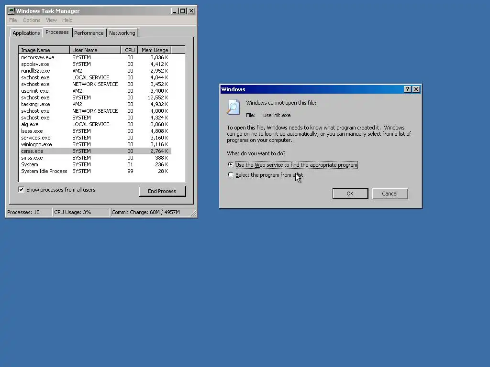Click OK in the Windows dialog

tap(350, 194)
